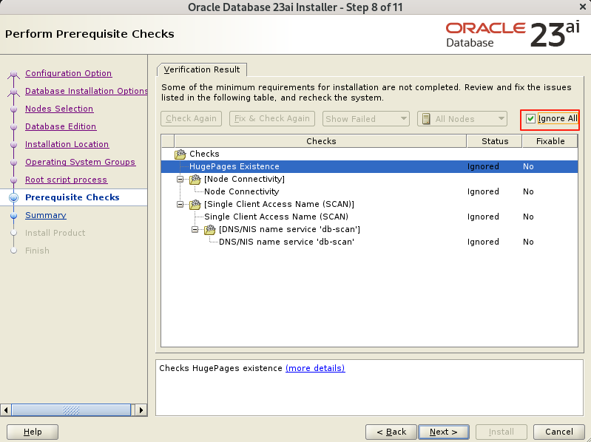591x442 pixels.
Task: Collapse the [Node Connectivity] tree node
Action: coord(180,179)
